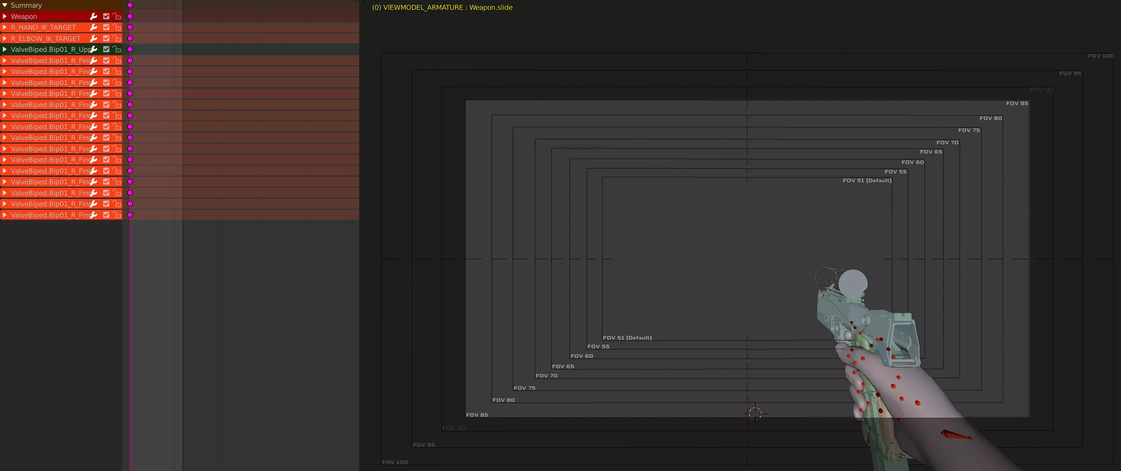Toggle the ValveBiped.Bip01_R_Upp channel checkbox

106,49
